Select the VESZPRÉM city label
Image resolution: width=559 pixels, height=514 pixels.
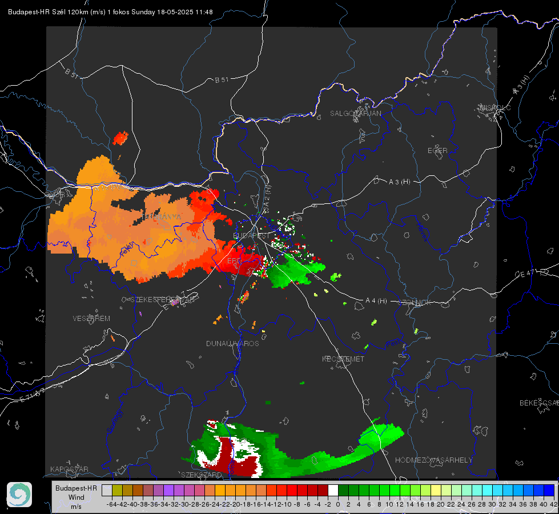91,319
